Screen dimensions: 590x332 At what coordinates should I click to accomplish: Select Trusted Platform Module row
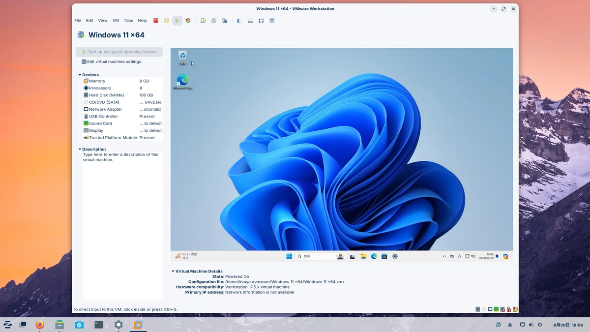pos(122,138)
